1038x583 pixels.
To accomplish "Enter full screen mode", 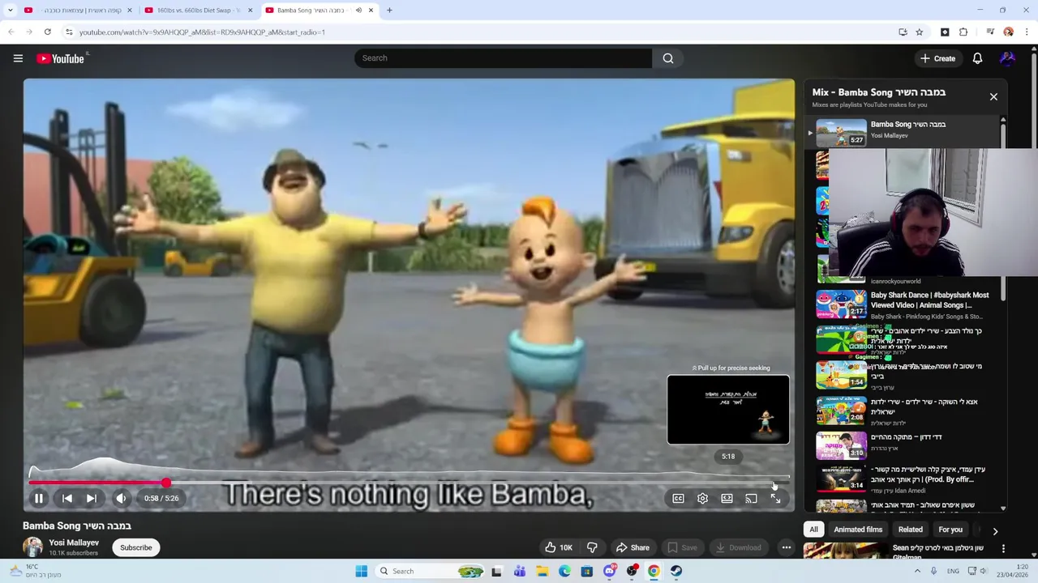I will (775, 499).
